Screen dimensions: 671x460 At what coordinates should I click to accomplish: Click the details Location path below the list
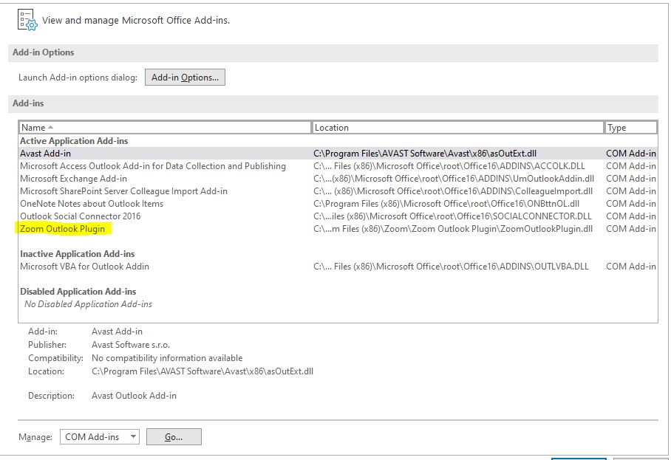pos(202,371)
